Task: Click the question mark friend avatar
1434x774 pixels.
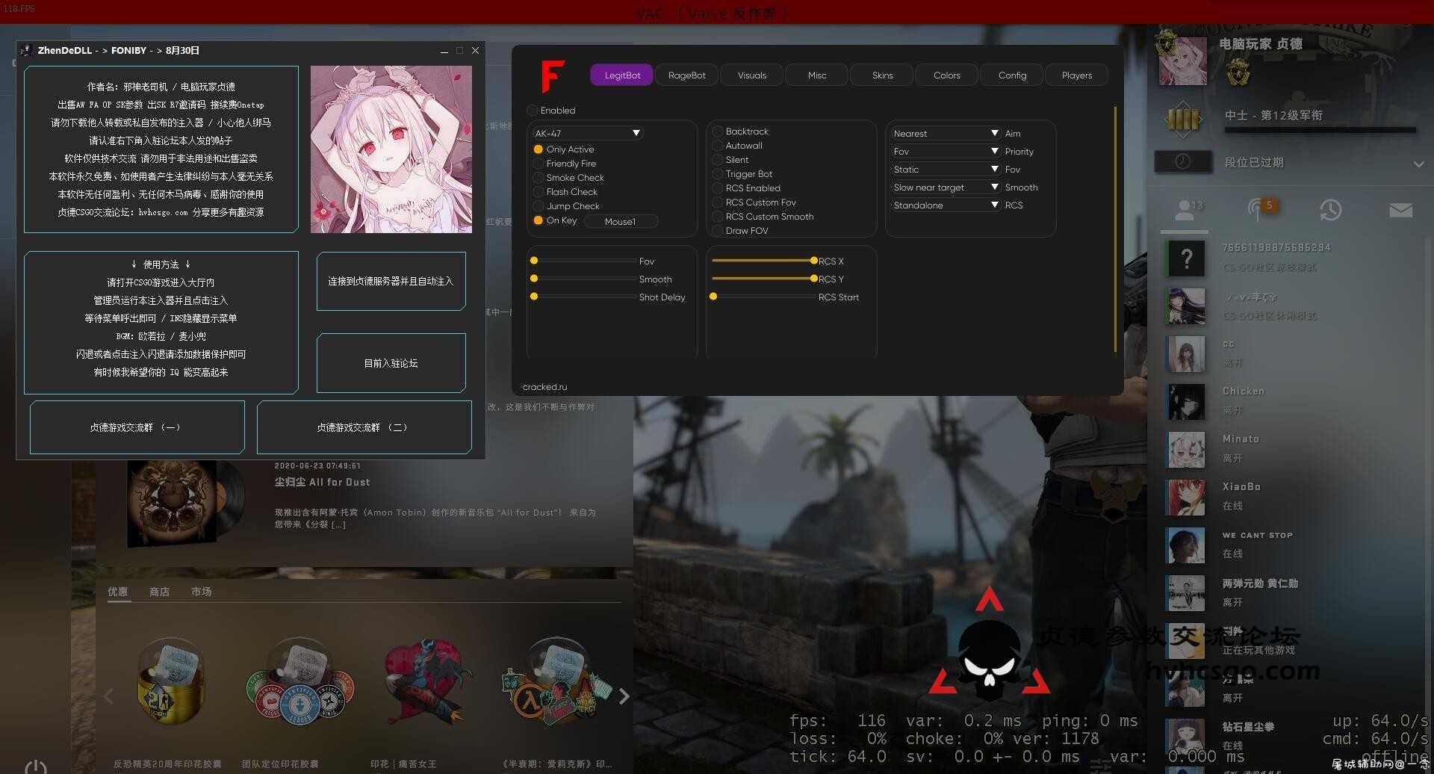Action: [1186, 258]
